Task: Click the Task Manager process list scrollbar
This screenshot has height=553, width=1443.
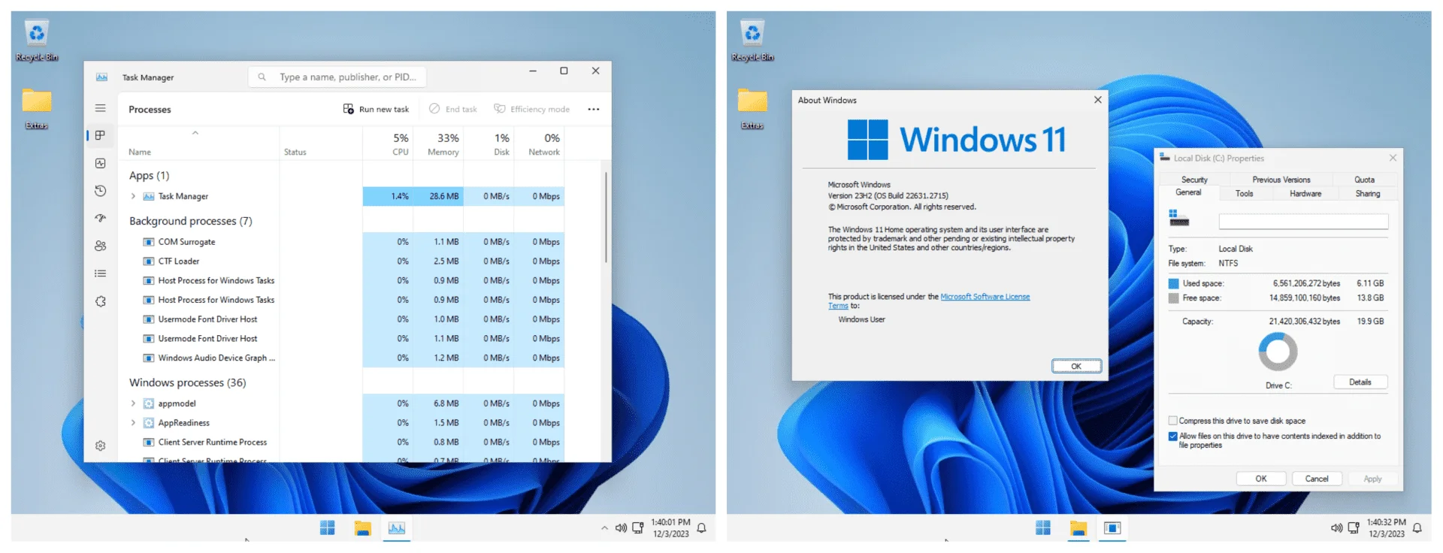Action: pyautogui.click(x=606, y=217)
